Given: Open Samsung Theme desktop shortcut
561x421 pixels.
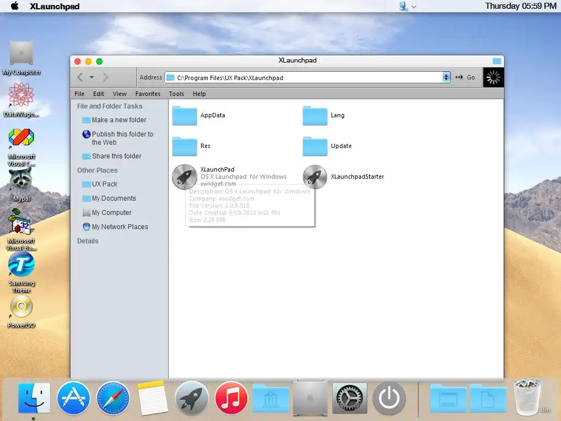Looking at the screenshot, I should 21,273.
